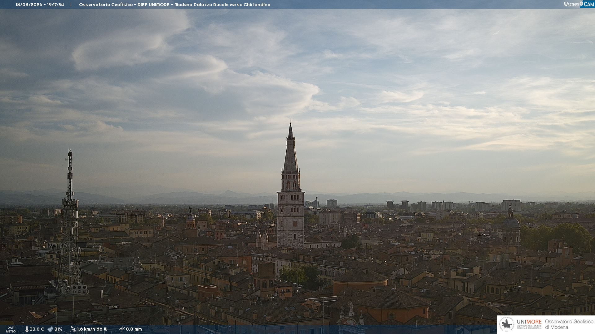This screenshot has height=334, width=595.
Task: Click the Osservatorio Geofisico di Modena caption
Action: point(569,324)
